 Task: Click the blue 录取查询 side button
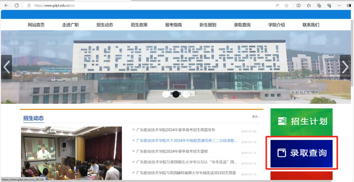coord(302,154)
